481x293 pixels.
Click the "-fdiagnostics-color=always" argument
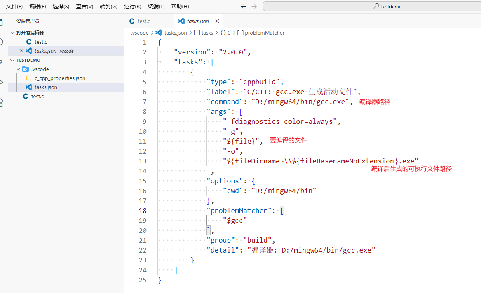280,122
